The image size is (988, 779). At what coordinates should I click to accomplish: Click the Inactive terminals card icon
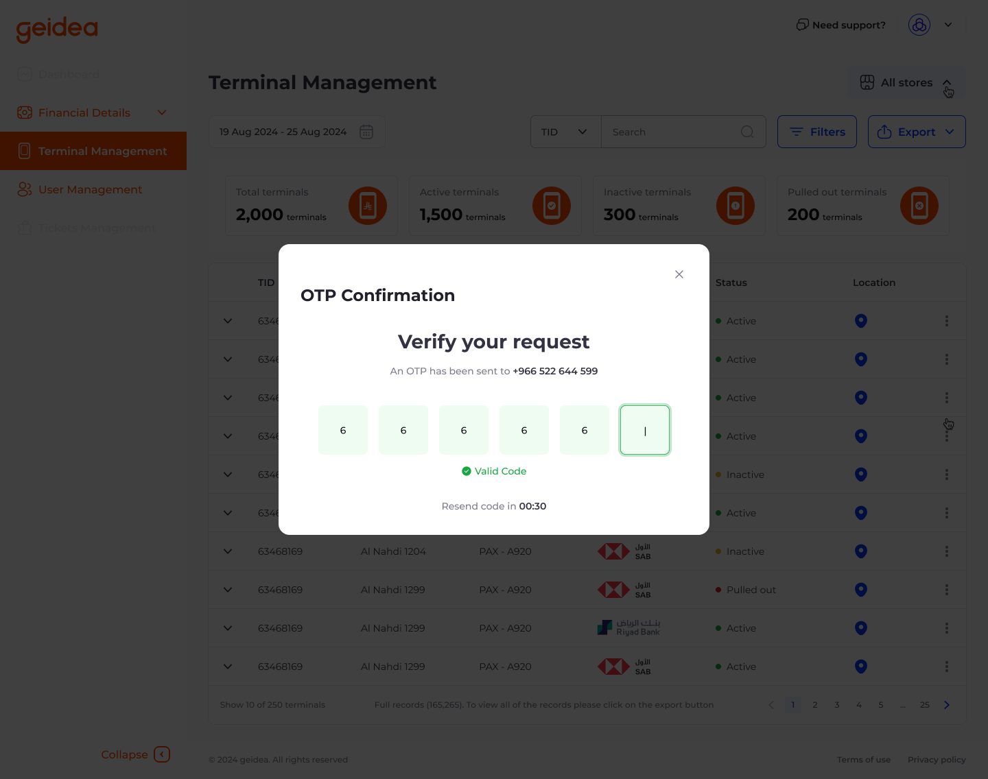tap(736, 205)
